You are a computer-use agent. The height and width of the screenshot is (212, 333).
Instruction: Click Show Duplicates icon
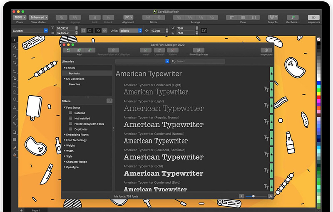point(199,50)
